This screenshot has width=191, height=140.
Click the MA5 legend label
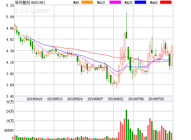point(76,3)
